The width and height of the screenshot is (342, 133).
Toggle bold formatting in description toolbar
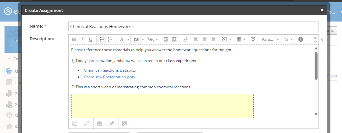click(x=74, y=40)
